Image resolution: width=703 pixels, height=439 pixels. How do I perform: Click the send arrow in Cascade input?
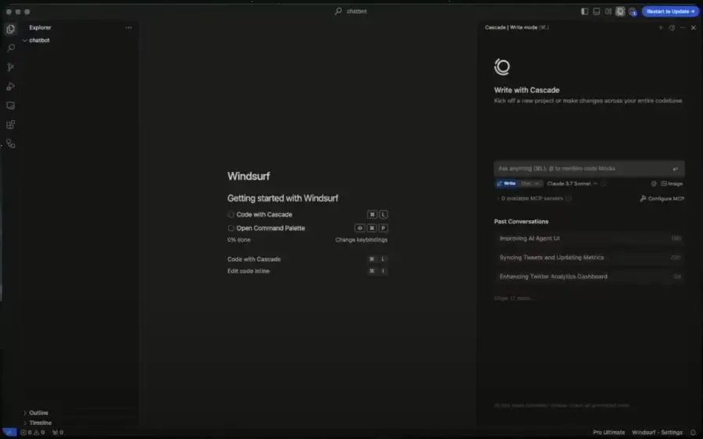click(x=675, y=169)
